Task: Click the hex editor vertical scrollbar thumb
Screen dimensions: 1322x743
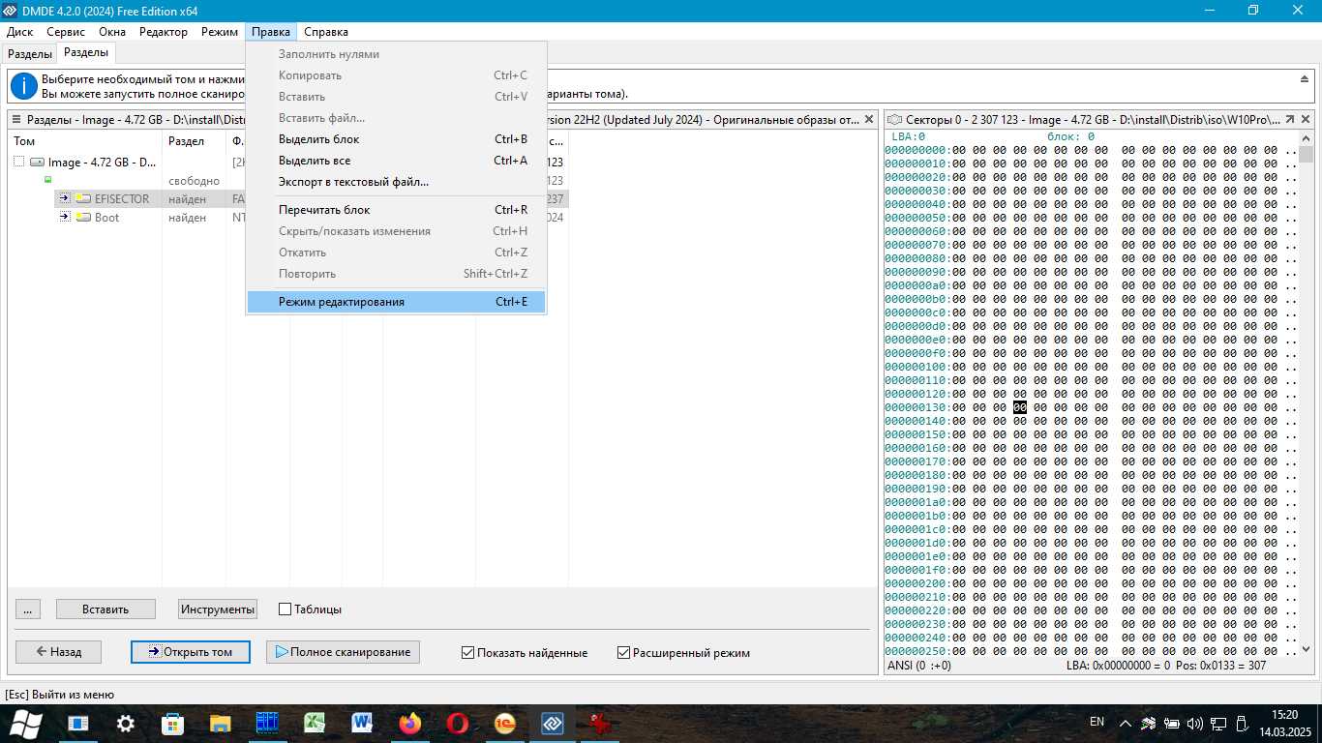Action: click(1306, 155)
